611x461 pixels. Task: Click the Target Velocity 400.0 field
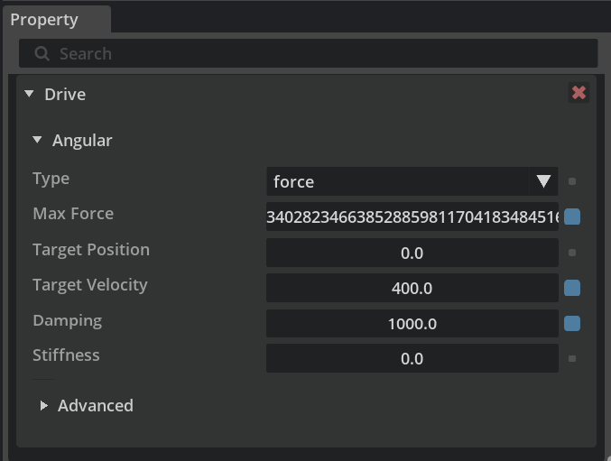pyautogui.click(x=412, y=288)
